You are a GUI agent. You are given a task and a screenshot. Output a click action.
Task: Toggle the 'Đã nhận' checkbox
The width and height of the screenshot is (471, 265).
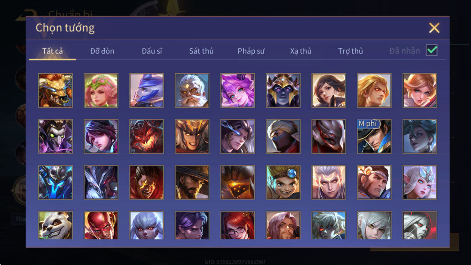[432, 50]
